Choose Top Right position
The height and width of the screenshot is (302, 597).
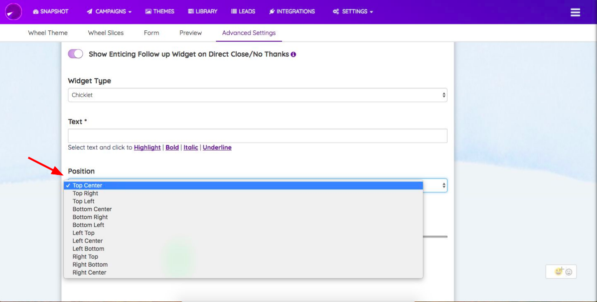point(244,193)
